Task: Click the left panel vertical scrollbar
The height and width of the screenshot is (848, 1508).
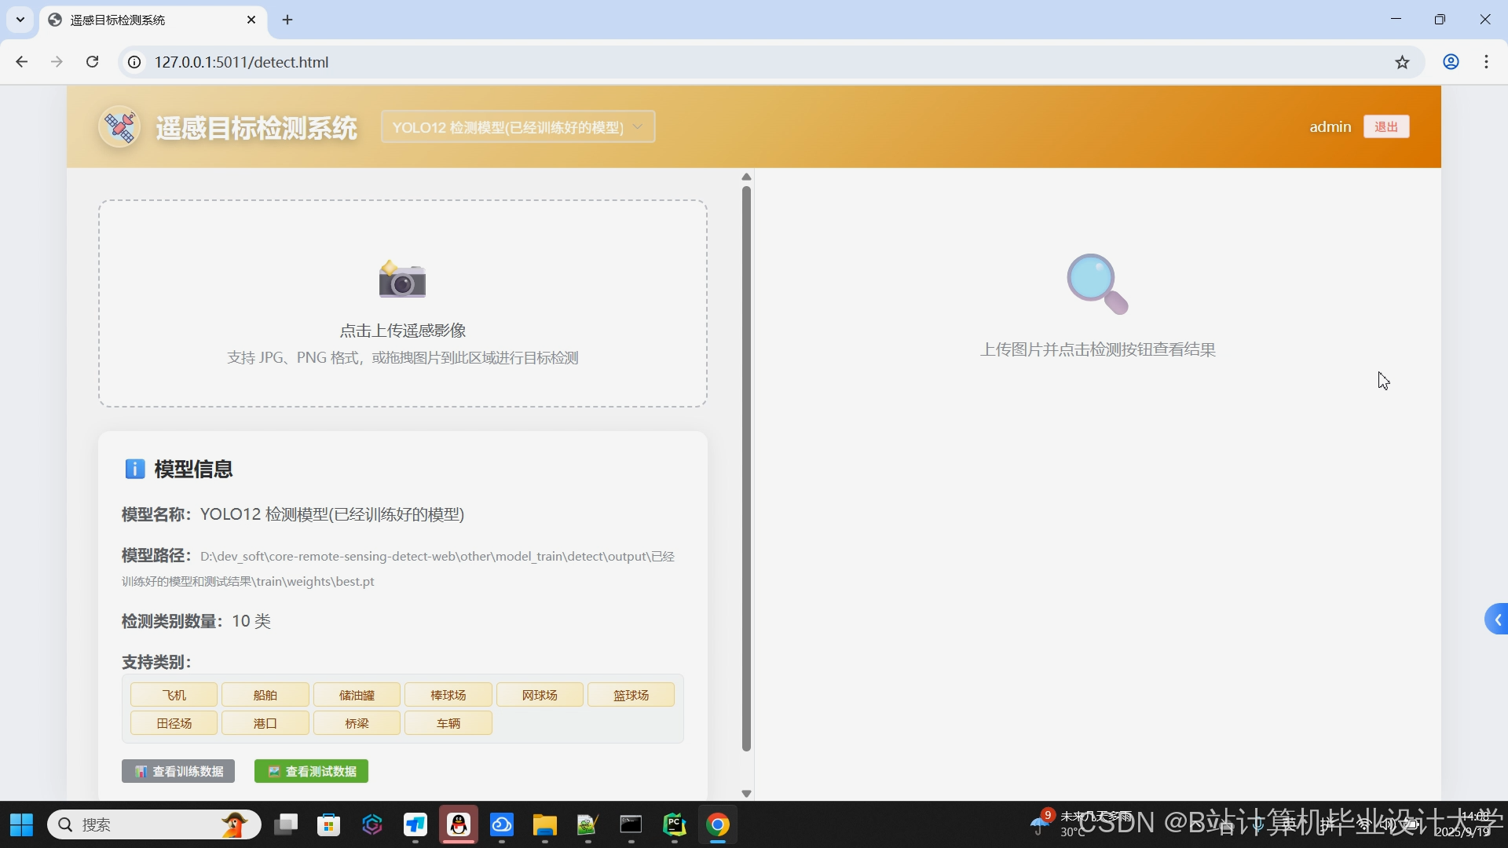Action: click(746, 468)
